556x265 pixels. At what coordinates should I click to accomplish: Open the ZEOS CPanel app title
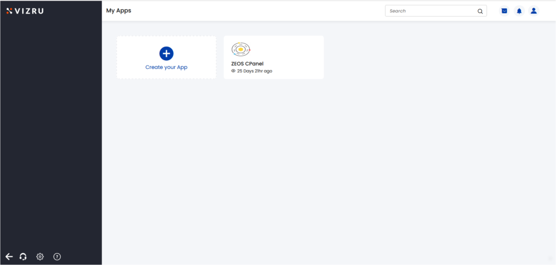click(247, 64)
